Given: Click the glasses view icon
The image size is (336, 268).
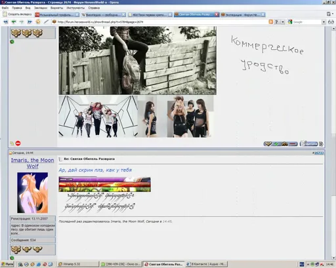Looking at the screenshot, I should click(x=331, y=22).
